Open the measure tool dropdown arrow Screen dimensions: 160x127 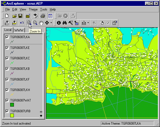point(88,23)
